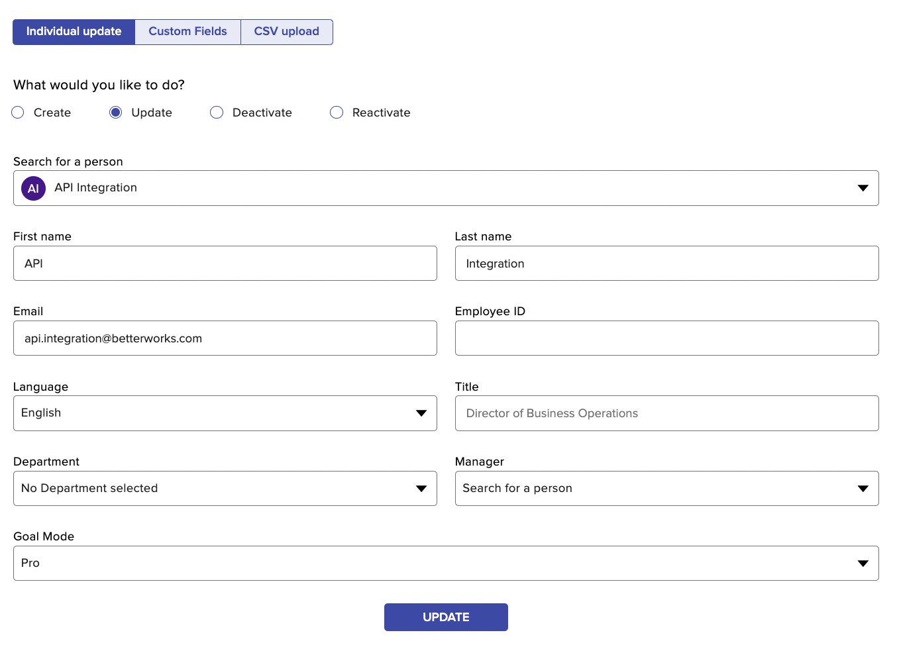Image resolution: width=897 pixels, height=649 pixels.
Task: Focus the empty Employee ID field
Action: click(x=666, y=338)
